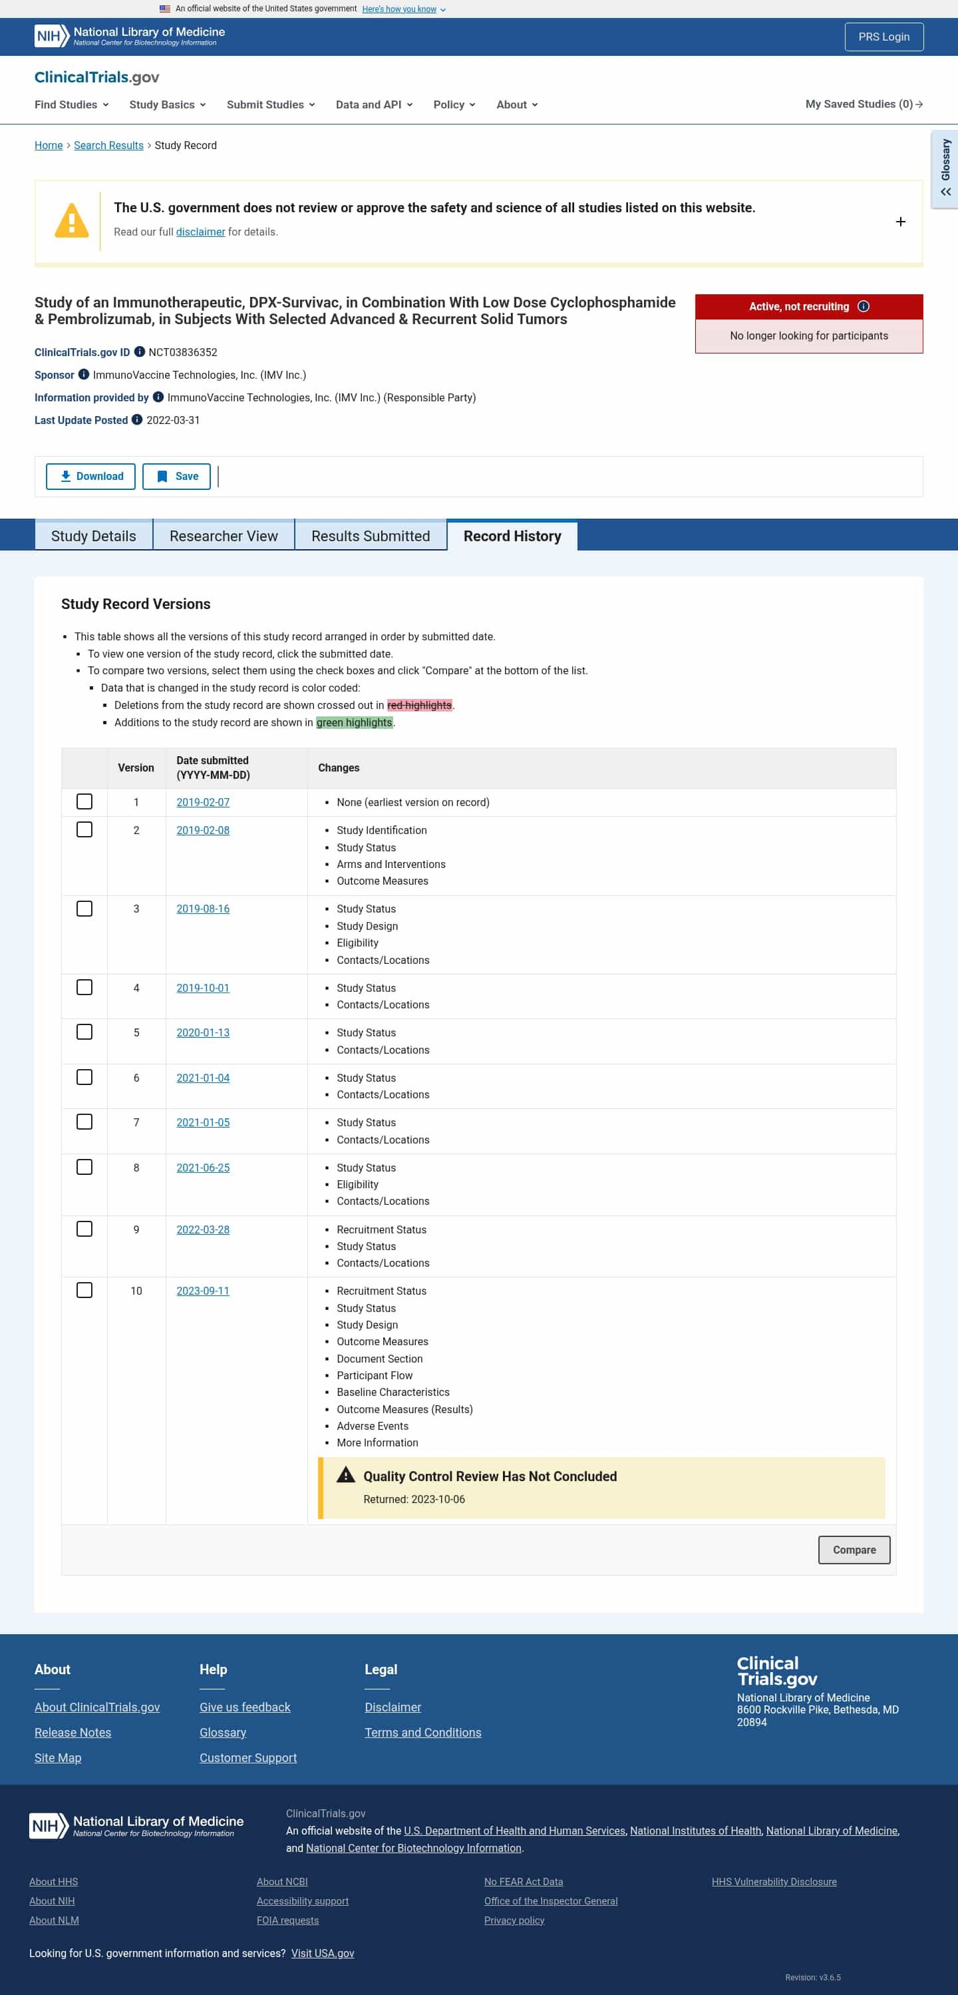Image resolution: width=958 pixels, height=1995 pixels.
Task: Switch to the Study Details tab
Action: click(x=94, y=536)
